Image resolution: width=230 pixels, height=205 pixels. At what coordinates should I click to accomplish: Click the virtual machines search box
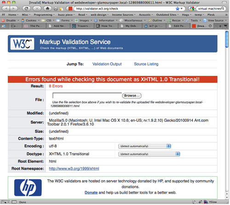tap(209, 9)
